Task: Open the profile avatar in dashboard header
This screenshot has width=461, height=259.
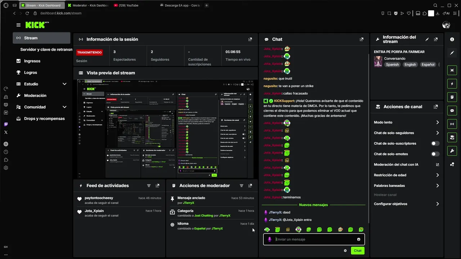Action: tap(446, 25)
